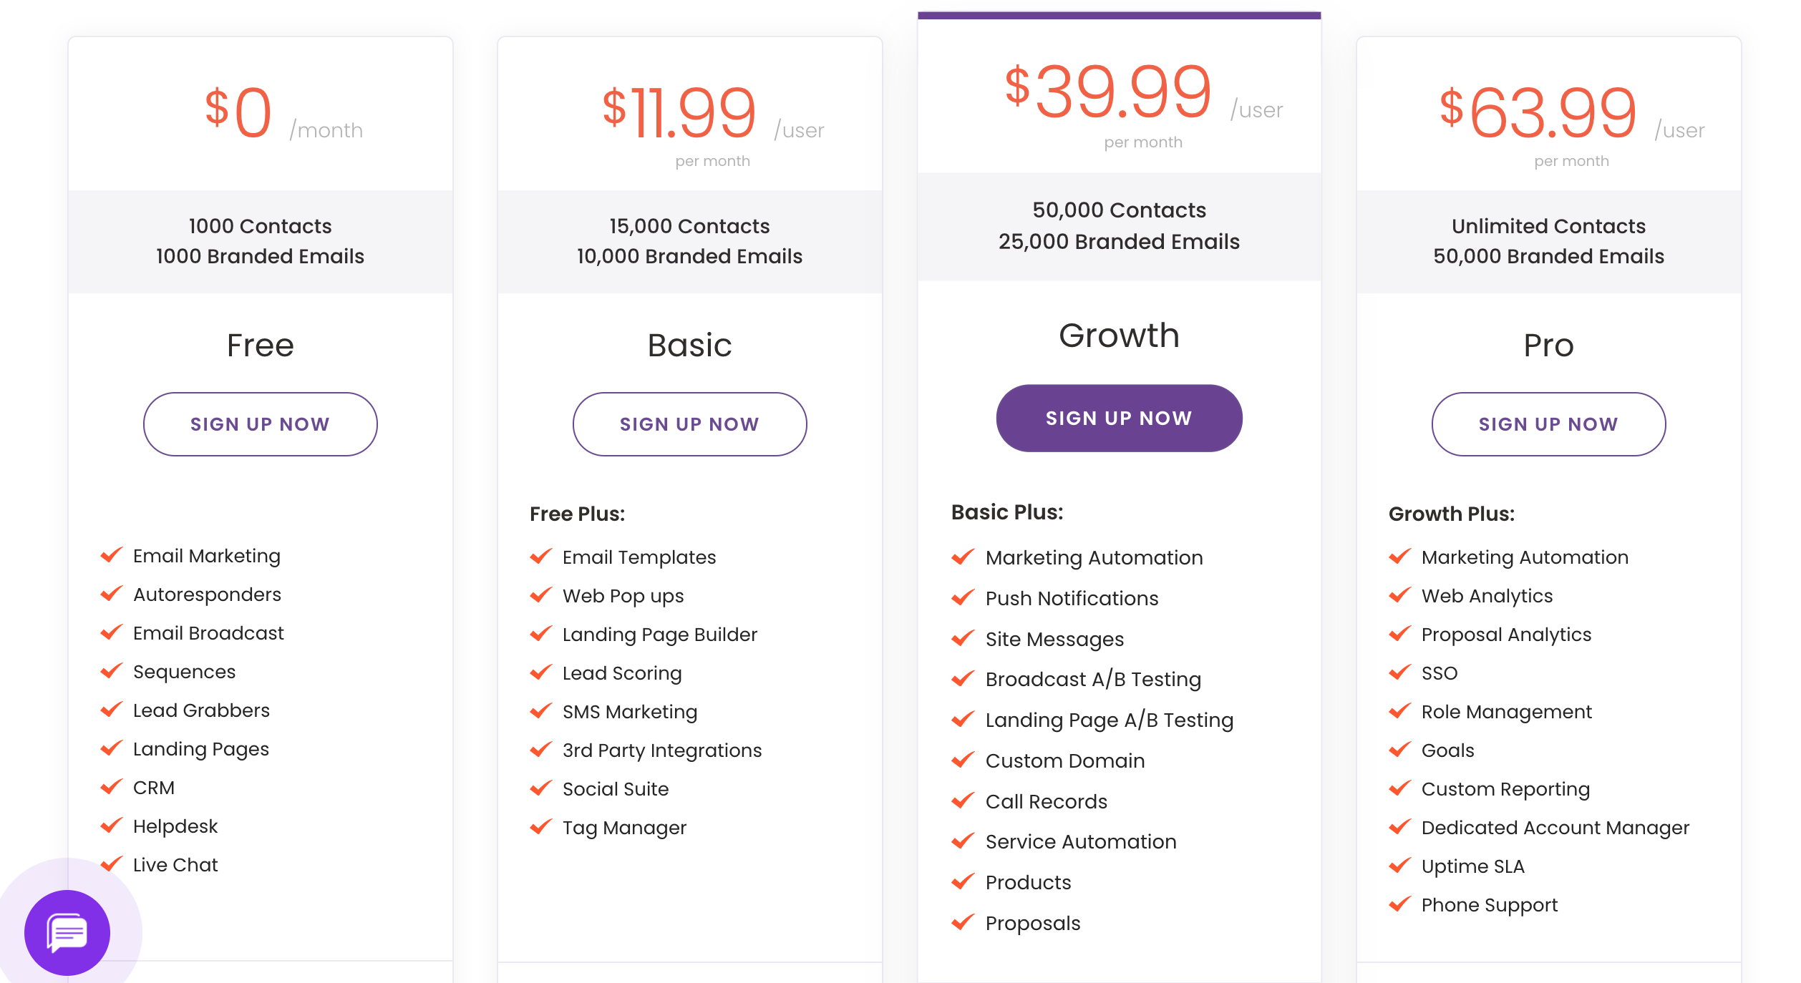This screenshot has height=983, width=1801.
Task: Click the checkmark next to Web Analytics
Action: coord(1400,595)
